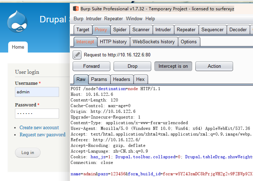Image resolution: width=253 pixels, height=181 pixels.
Task: Toggle the Intercept is on button
Action: tap(173, 66)
